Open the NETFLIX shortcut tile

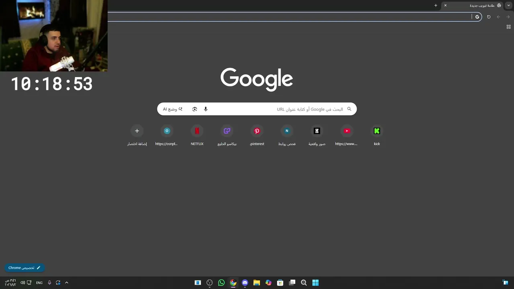[x=197, y=136]
